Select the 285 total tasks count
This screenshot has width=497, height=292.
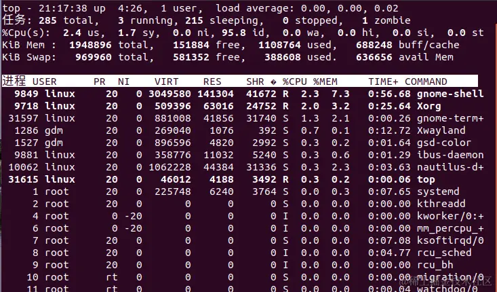pos(47,20)
